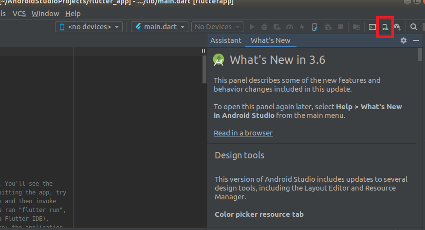Click the Profile speedometer icon
Screen dimensions: 425x230
[290, 27]
